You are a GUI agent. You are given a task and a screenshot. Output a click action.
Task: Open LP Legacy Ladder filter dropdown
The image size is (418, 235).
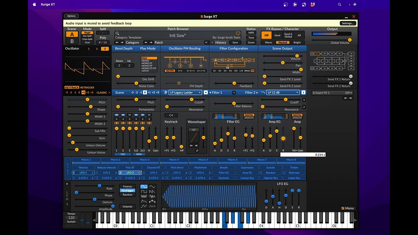coord(185,93)
